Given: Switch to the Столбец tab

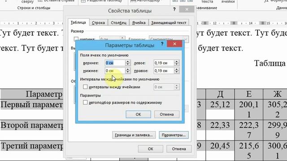Looking at the screenshot, I should [118, 23].
